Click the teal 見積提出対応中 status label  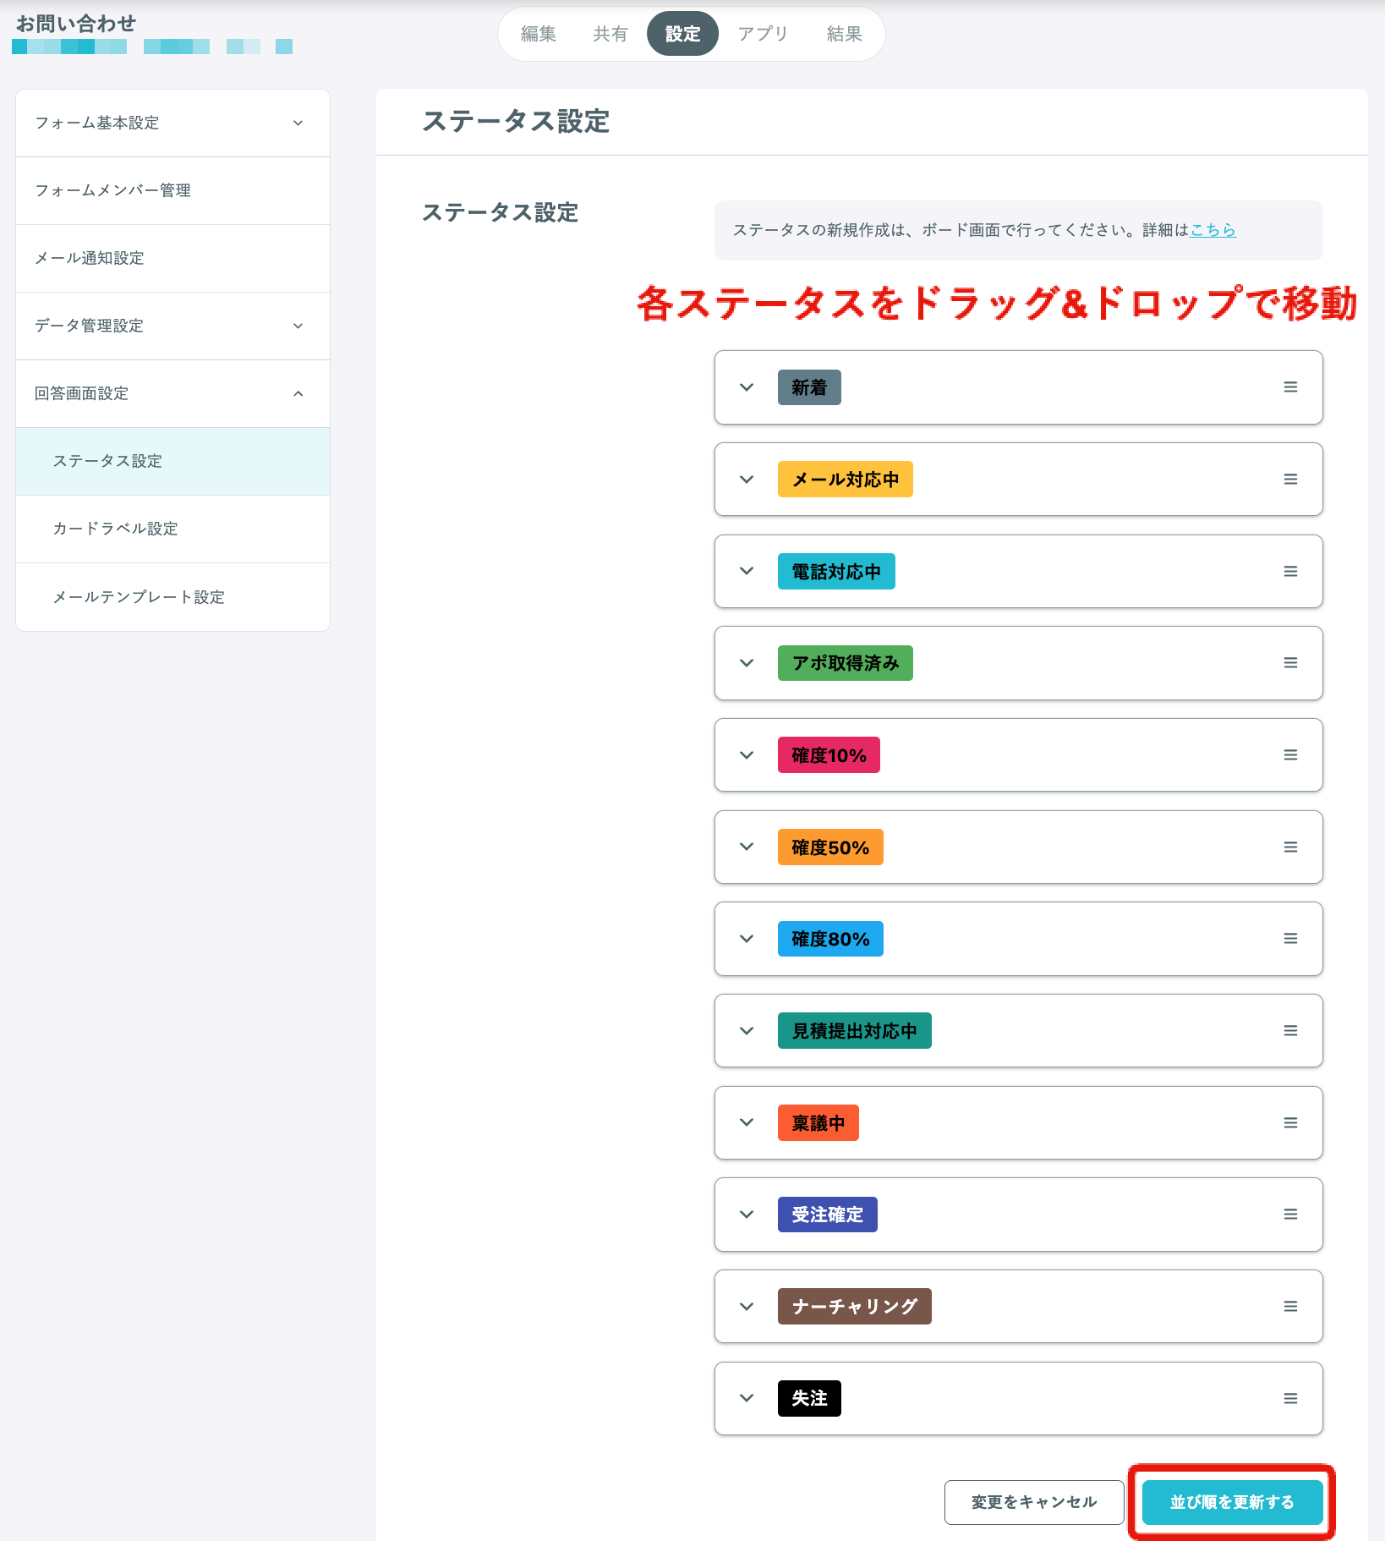(x=855, y=1031)
